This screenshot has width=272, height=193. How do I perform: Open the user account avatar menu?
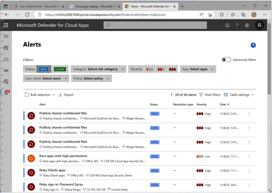[259, 25]
